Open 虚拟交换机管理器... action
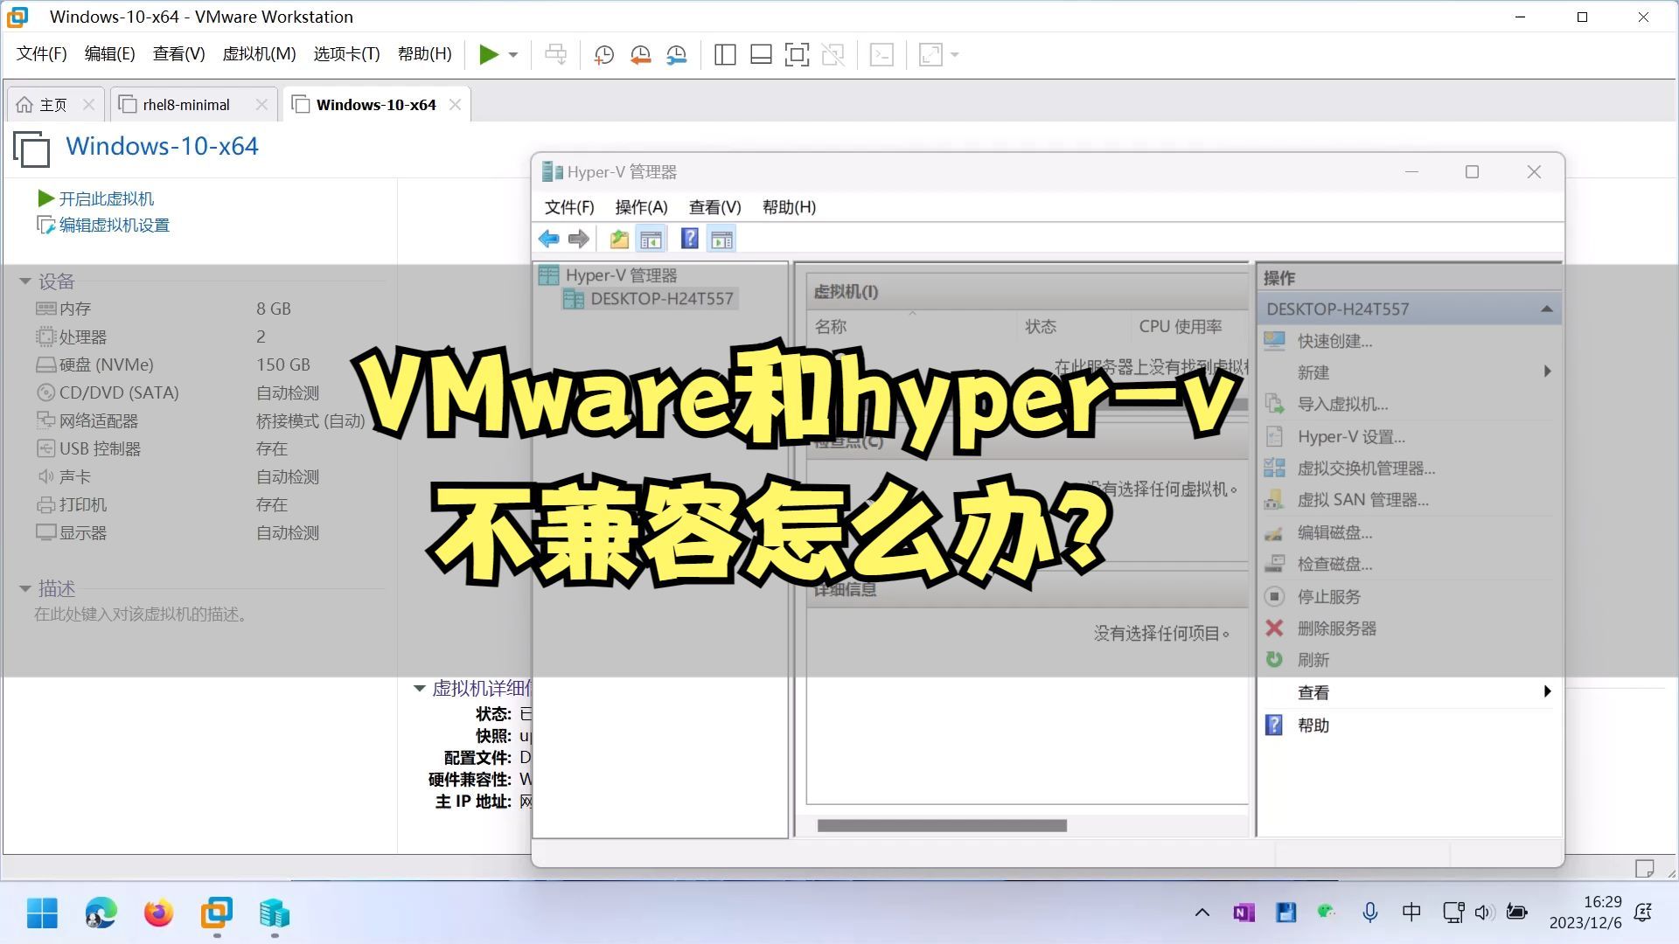 (x=1366, y=469)
